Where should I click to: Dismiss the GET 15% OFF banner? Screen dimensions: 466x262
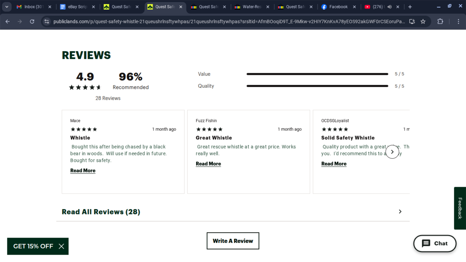pyautogui.click(x=61, y=246)
